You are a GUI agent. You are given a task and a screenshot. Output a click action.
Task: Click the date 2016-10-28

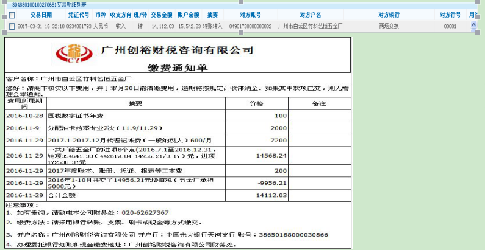tap(24, 116)
